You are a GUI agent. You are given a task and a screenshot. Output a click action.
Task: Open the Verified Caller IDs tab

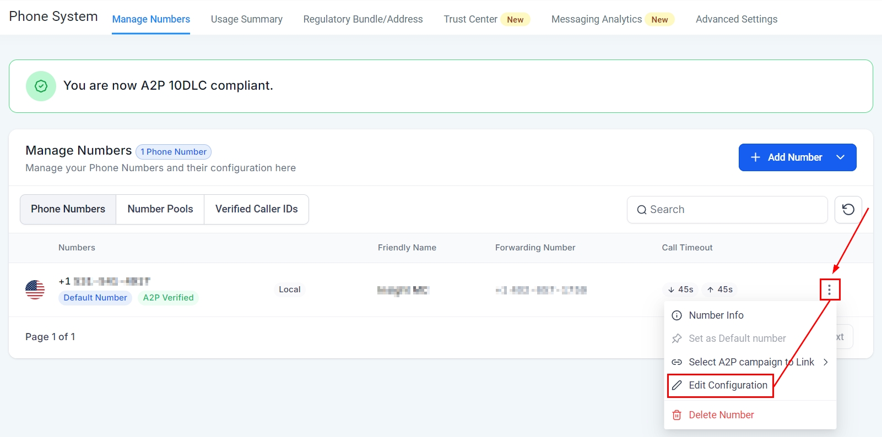[256, 209]
